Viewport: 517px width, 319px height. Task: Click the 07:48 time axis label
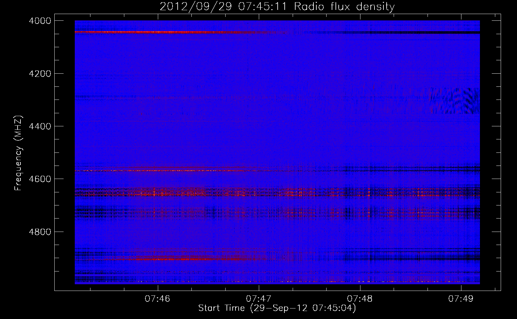tap(360, 299)
